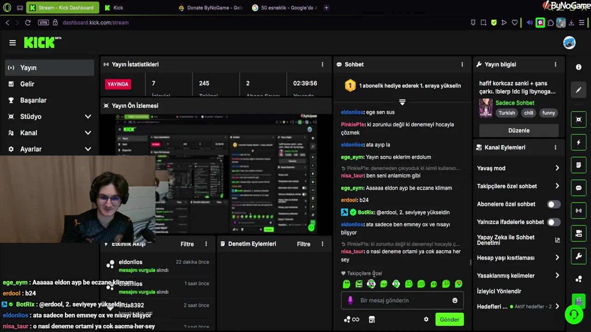Open the browser extensions puzzle icon

(550, 22)
